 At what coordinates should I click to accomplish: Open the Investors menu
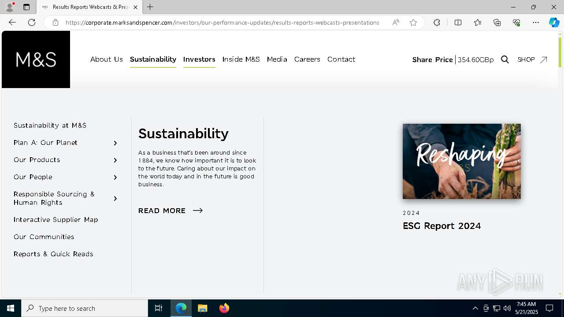pos(199,59)
